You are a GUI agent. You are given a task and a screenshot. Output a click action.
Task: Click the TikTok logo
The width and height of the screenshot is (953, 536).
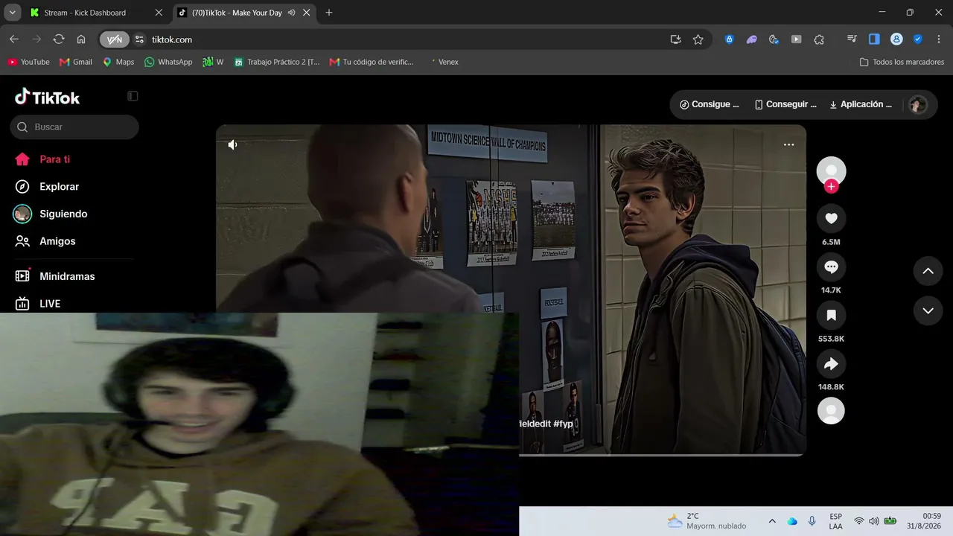47,97
